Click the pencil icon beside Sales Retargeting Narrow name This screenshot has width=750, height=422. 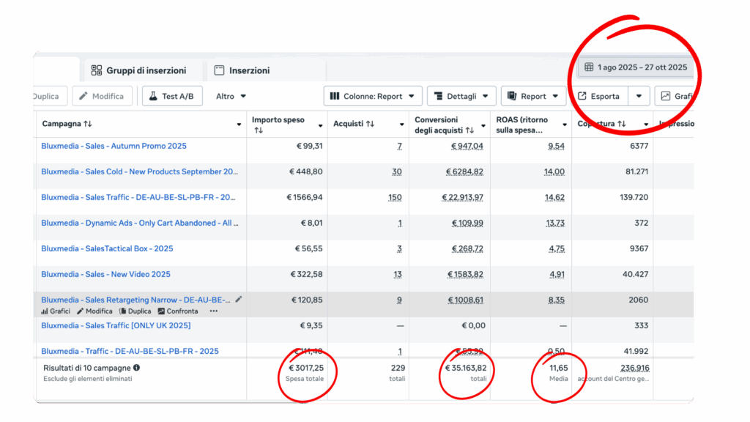(238, 300)
